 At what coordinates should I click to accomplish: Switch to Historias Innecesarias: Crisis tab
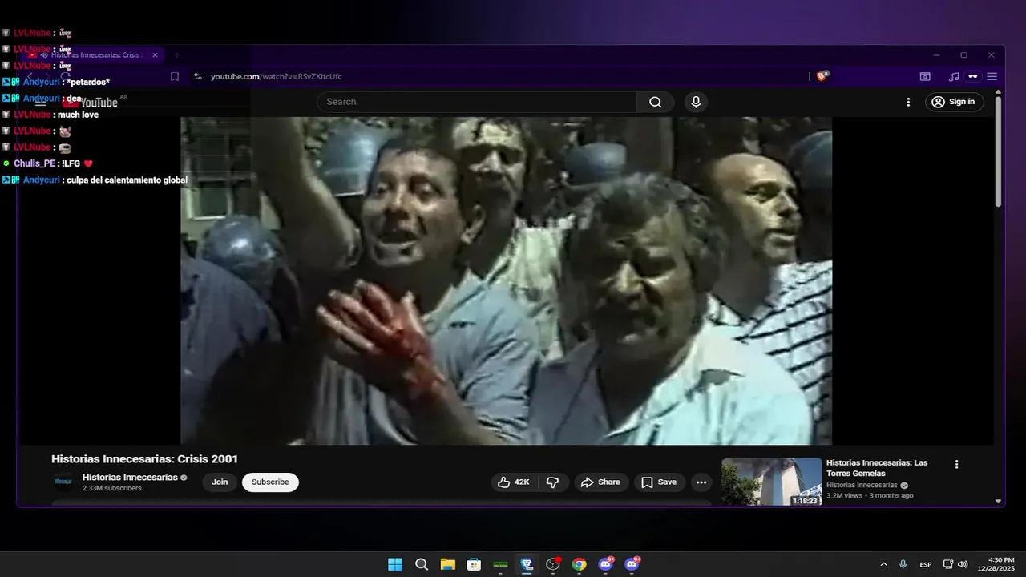[94, 55]
